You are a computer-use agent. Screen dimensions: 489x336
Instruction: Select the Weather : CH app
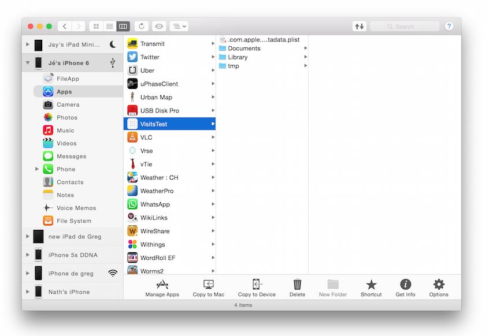170,177
